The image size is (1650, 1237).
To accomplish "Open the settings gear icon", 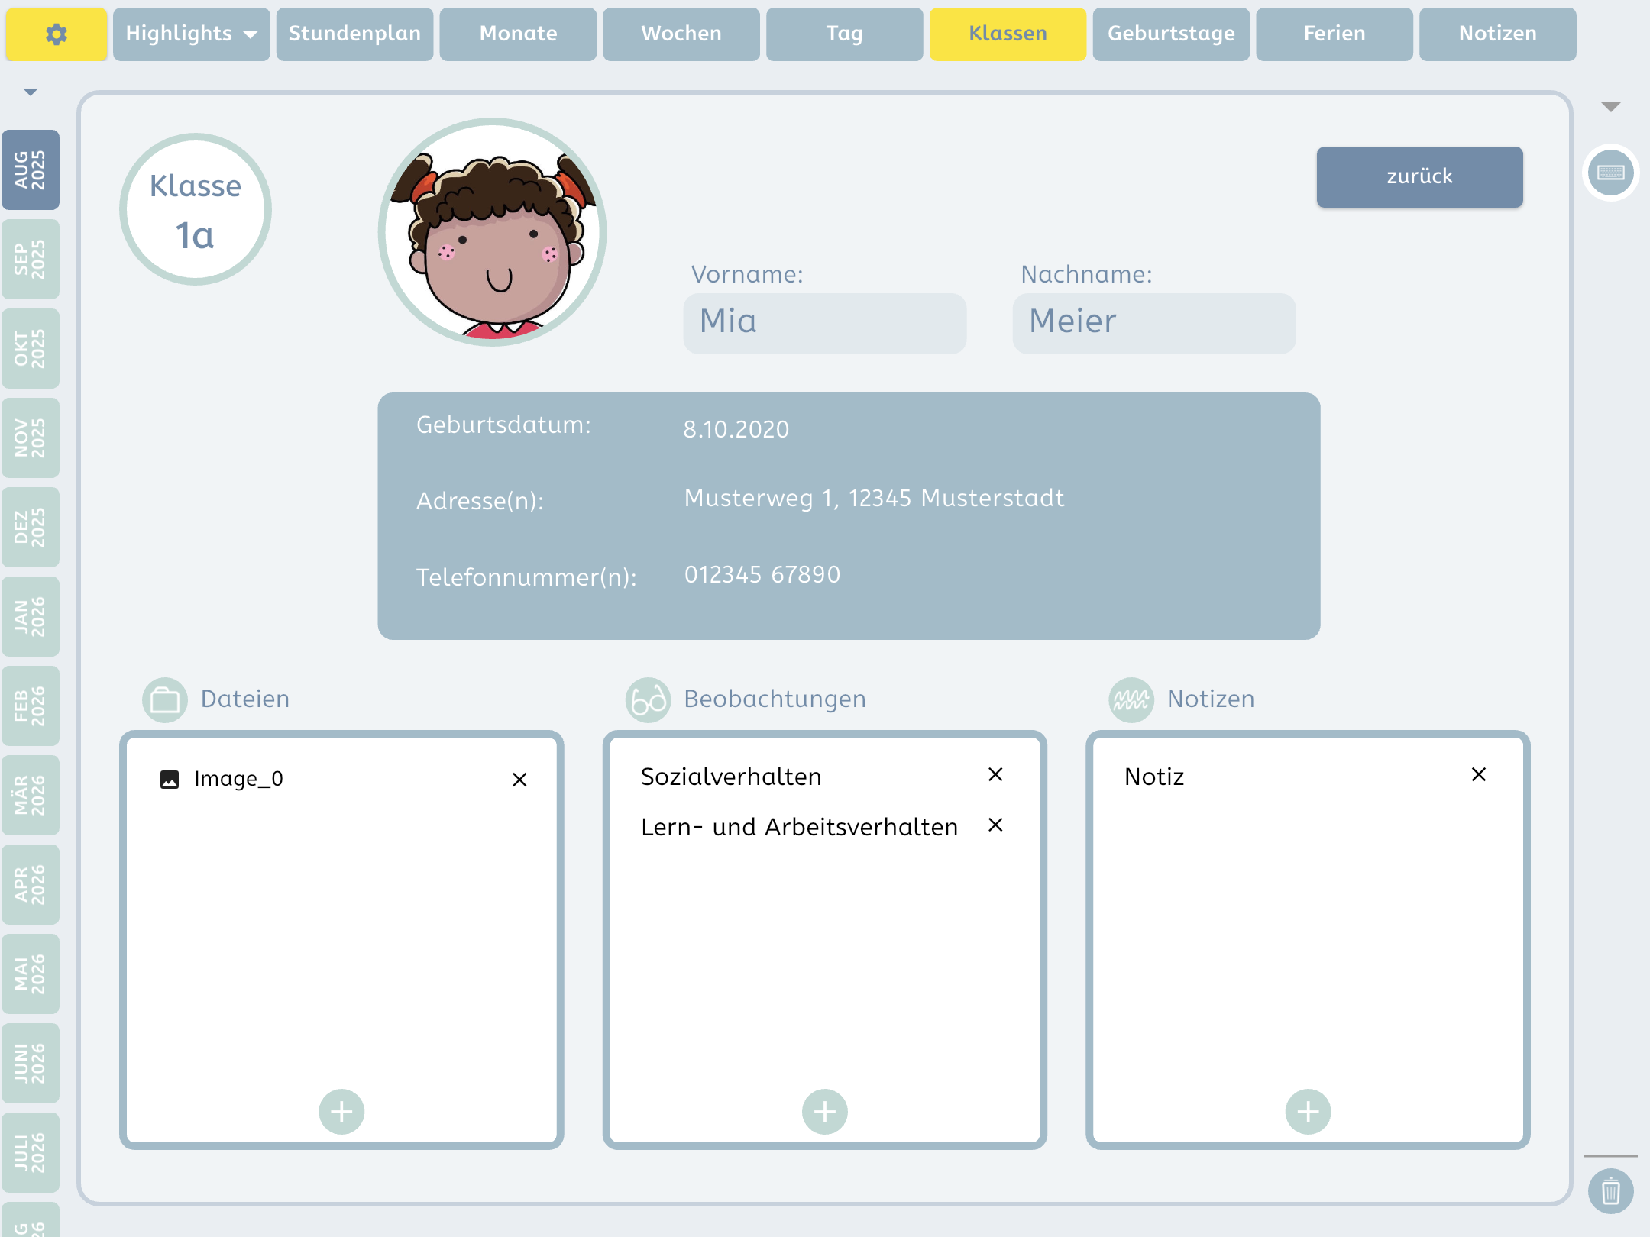I will coord(56,34).
